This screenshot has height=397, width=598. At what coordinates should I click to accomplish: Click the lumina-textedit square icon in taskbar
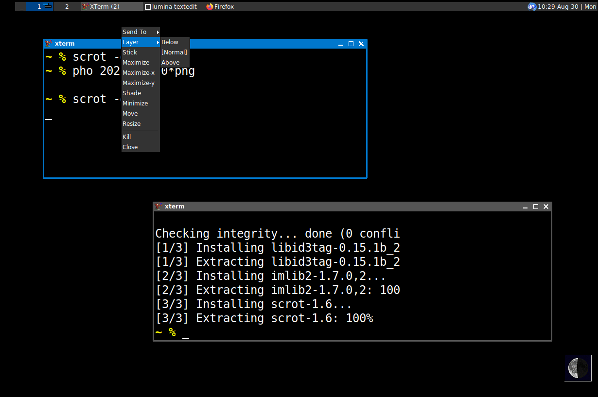pyautogui.click(x=148, y=7)
